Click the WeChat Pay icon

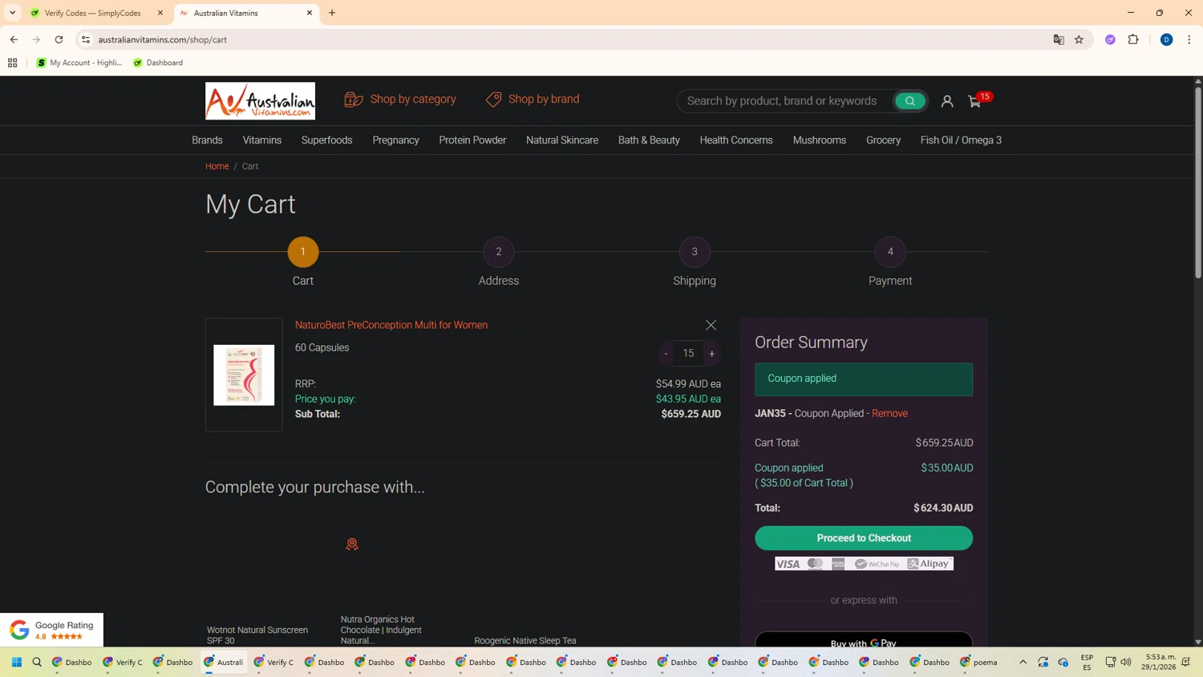click(877, 564)
